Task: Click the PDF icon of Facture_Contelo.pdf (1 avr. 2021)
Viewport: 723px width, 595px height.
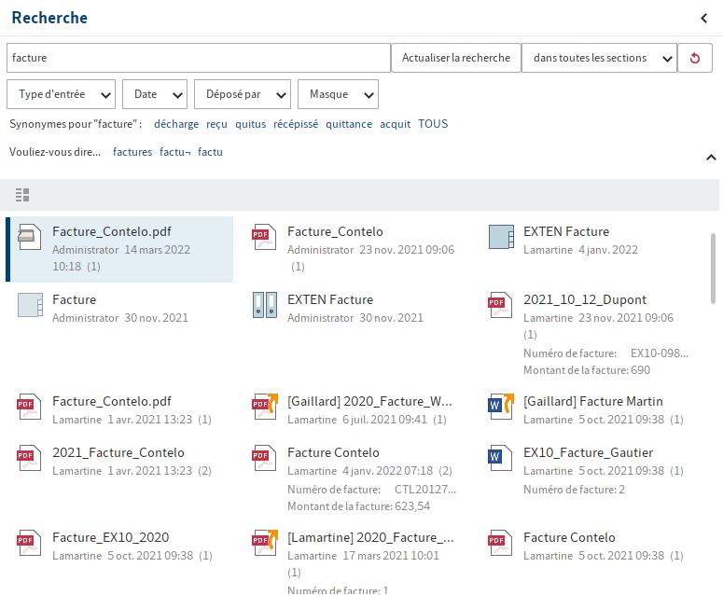Action: pos(29,407)
